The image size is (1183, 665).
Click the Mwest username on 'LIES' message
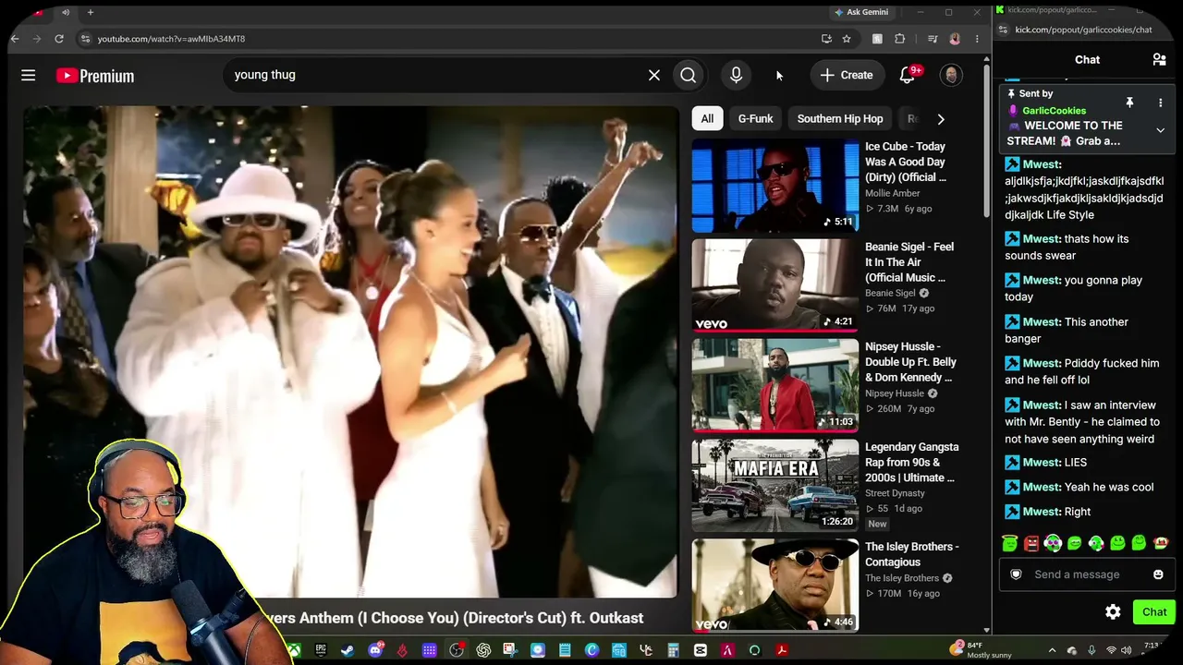coord(1041,463)
